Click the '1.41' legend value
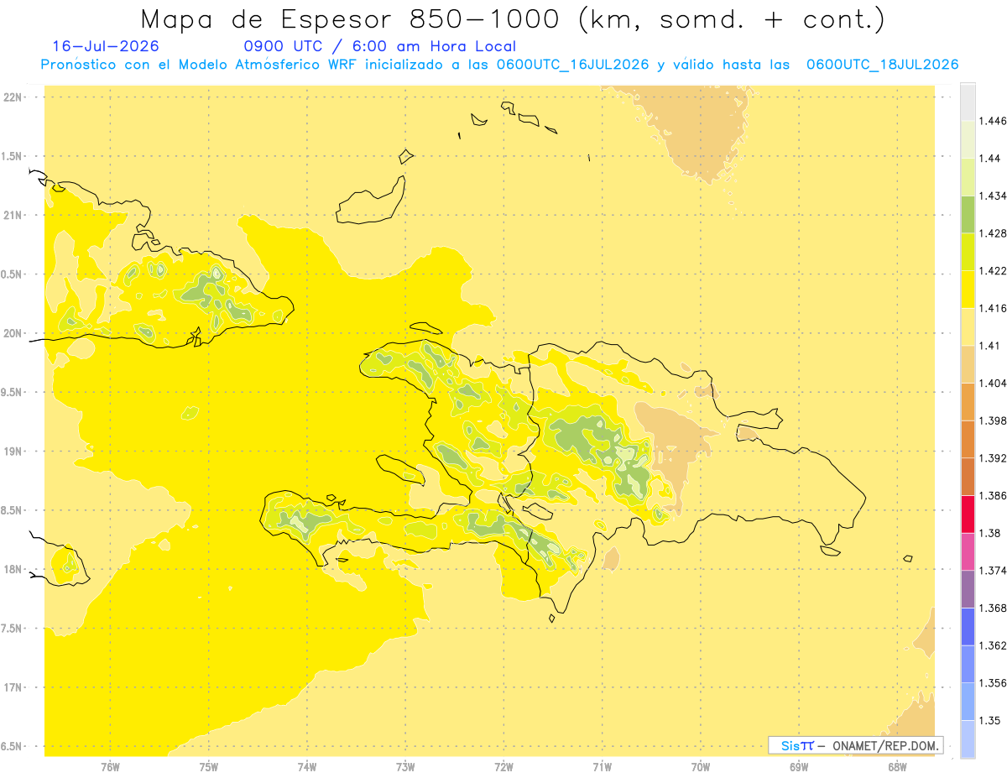This screenshot has width=1007, height=778. tap(991, 346)
